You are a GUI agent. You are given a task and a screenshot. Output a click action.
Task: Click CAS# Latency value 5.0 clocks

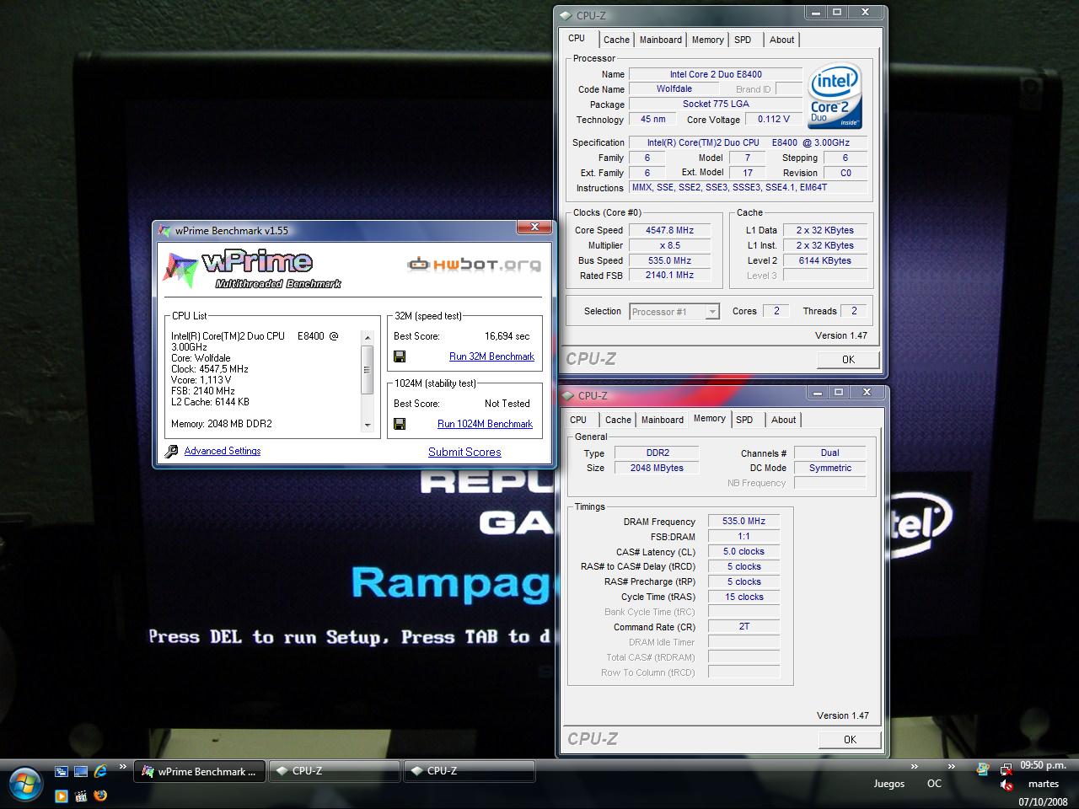(743, 551)
